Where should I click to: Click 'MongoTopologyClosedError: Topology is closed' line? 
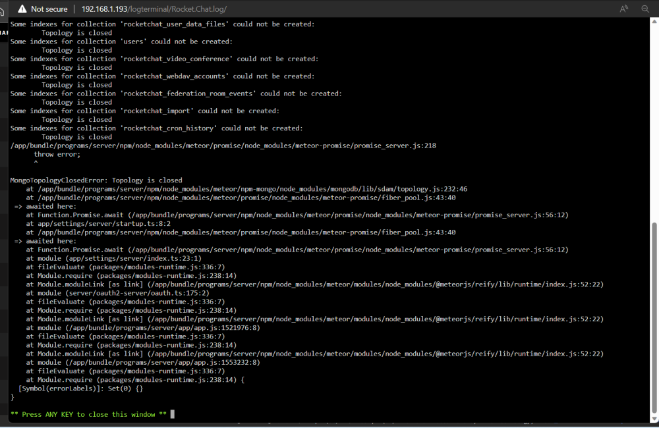pyautogui.click(x=96, y=180)
